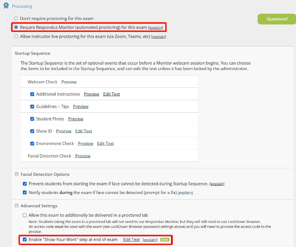This screenshot has width=296, height=247.
Task: Toggle Prevent students from starting exam checkbox
Action: click(x=25, y=184)
